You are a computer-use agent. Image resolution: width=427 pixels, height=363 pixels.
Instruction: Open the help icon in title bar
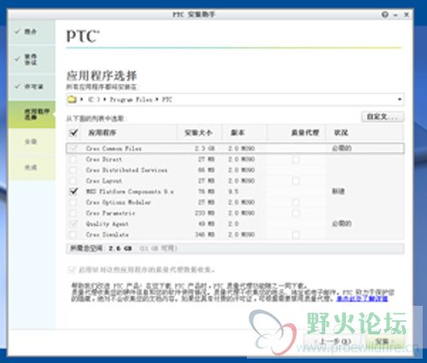pos(384,15)
